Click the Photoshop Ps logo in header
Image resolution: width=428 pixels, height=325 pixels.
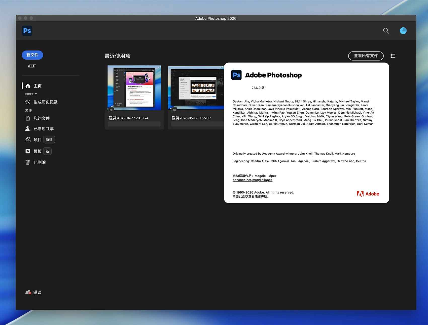pos(27,31)
